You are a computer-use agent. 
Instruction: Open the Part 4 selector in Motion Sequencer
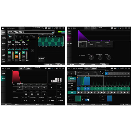(88, 68)
